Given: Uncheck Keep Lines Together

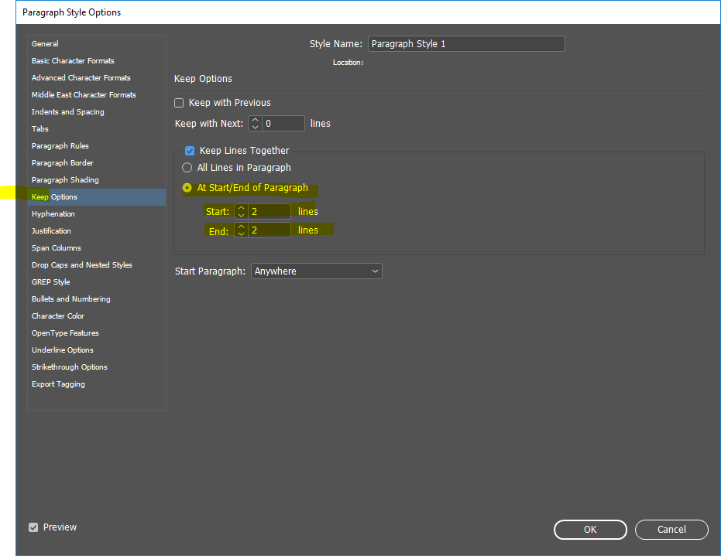Looking at the screenshot, I should (190, 151).
